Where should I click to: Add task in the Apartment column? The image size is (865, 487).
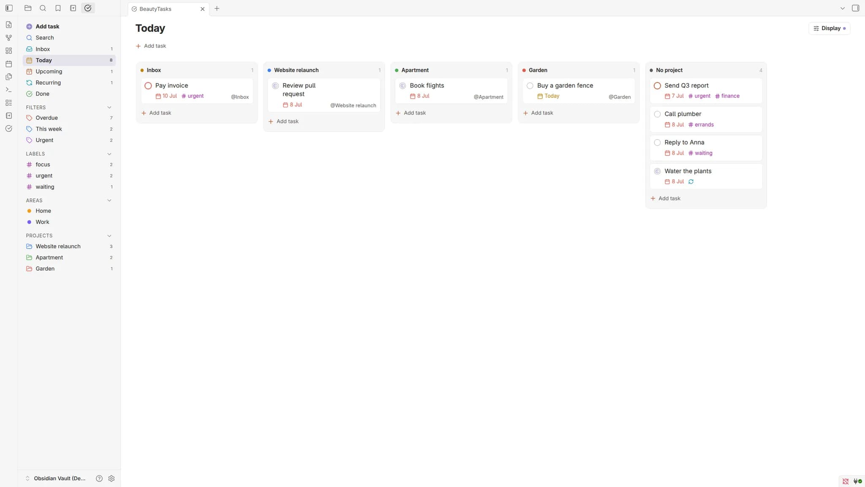[x=411, y=113]
